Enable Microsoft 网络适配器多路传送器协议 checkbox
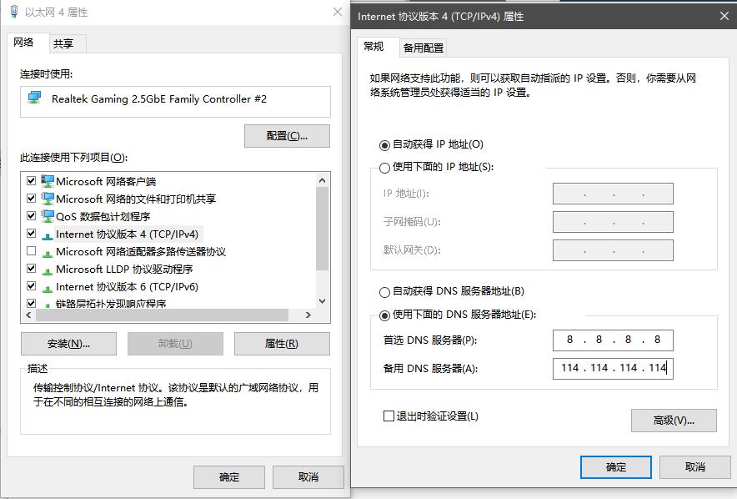737x499 pixels. point(31,251)
